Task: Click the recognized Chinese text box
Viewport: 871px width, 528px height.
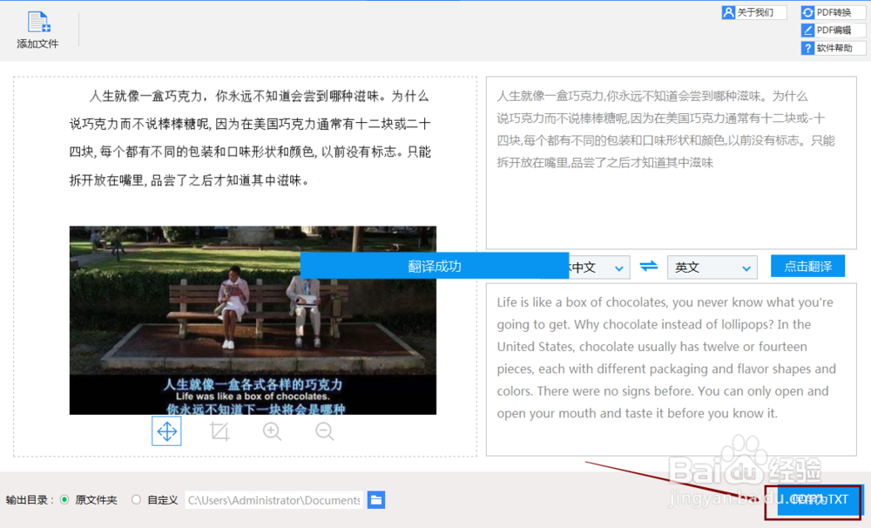Action: coord(671,163)
